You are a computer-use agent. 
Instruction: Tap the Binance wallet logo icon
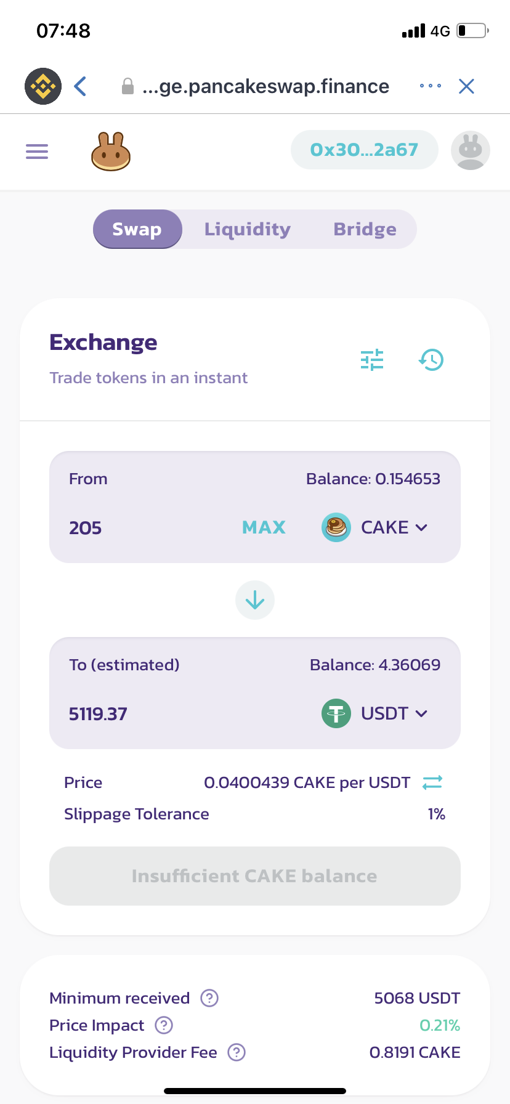(x=43, y=86)
